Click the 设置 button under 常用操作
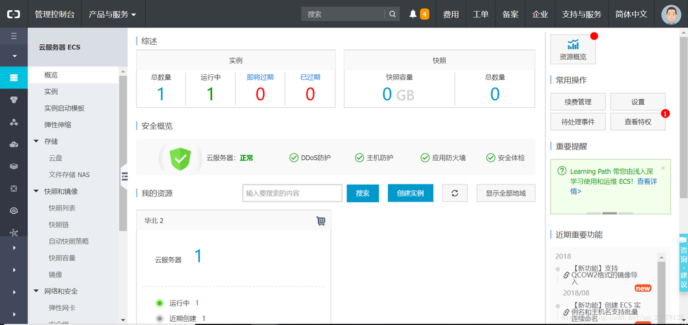Screen dimensions: 688x325 point(638,101)
